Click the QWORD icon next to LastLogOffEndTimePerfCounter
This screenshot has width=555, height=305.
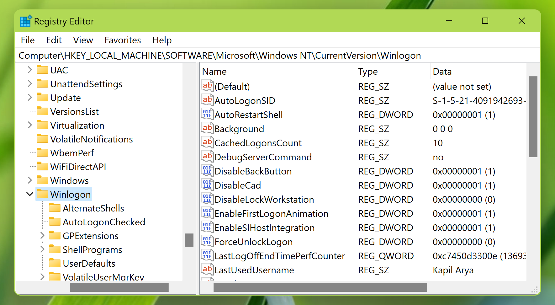tap(207, 255)
